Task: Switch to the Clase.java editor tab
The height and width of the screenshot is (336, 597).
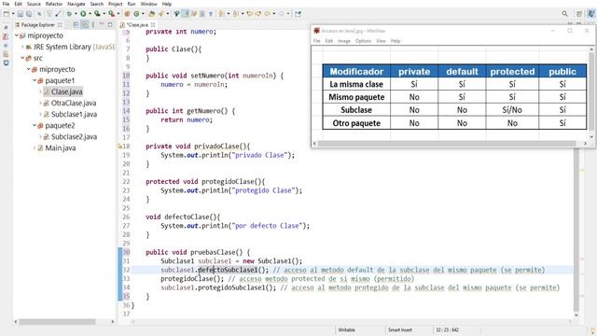Action: [x=137, y=25]
